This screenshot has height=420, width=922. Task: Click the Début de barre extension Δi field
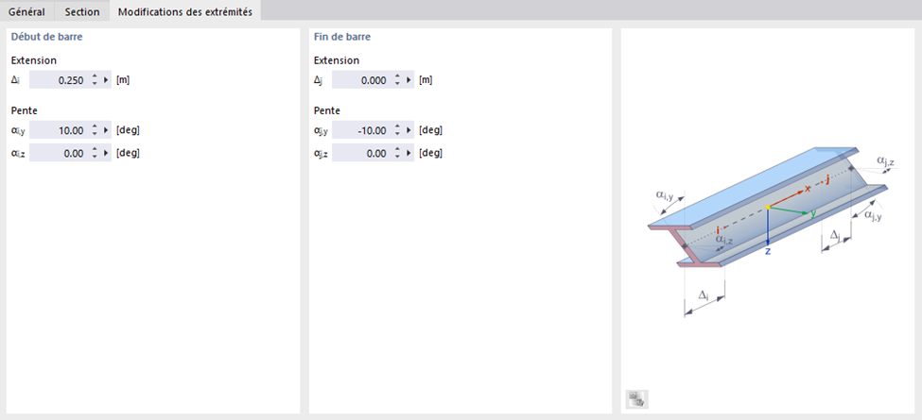[x=59, y=80]
